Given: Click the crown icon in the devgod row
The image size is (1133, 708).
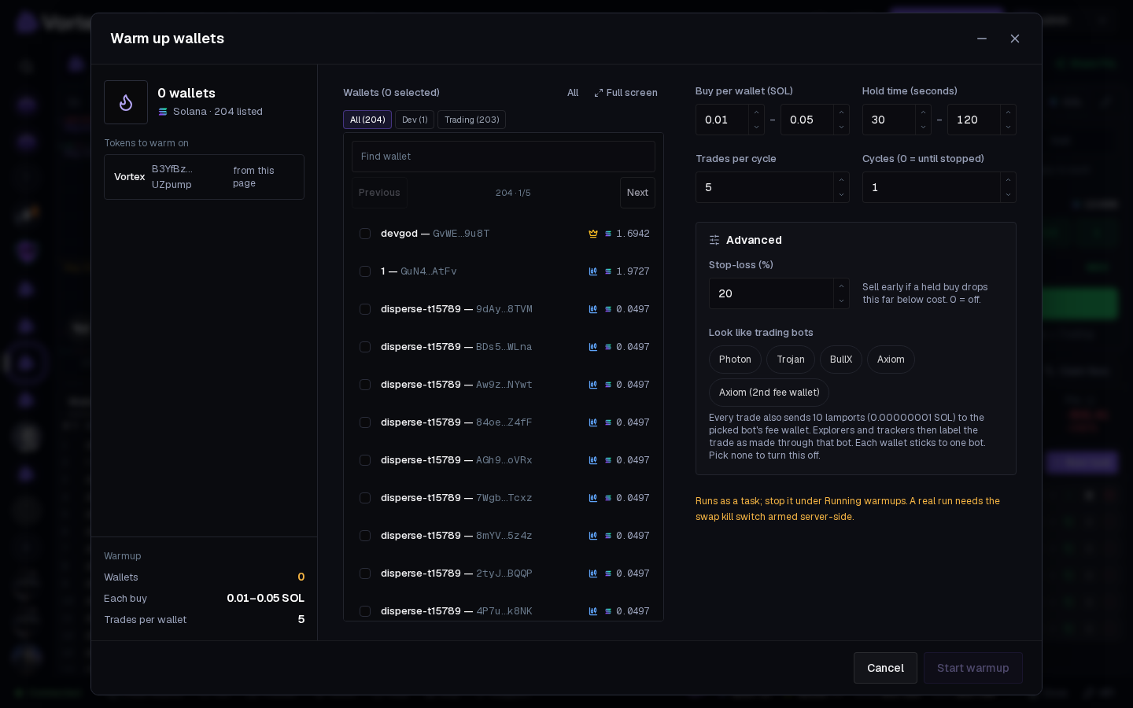Looking at the screenshot, I should click(x=593, y=234).
